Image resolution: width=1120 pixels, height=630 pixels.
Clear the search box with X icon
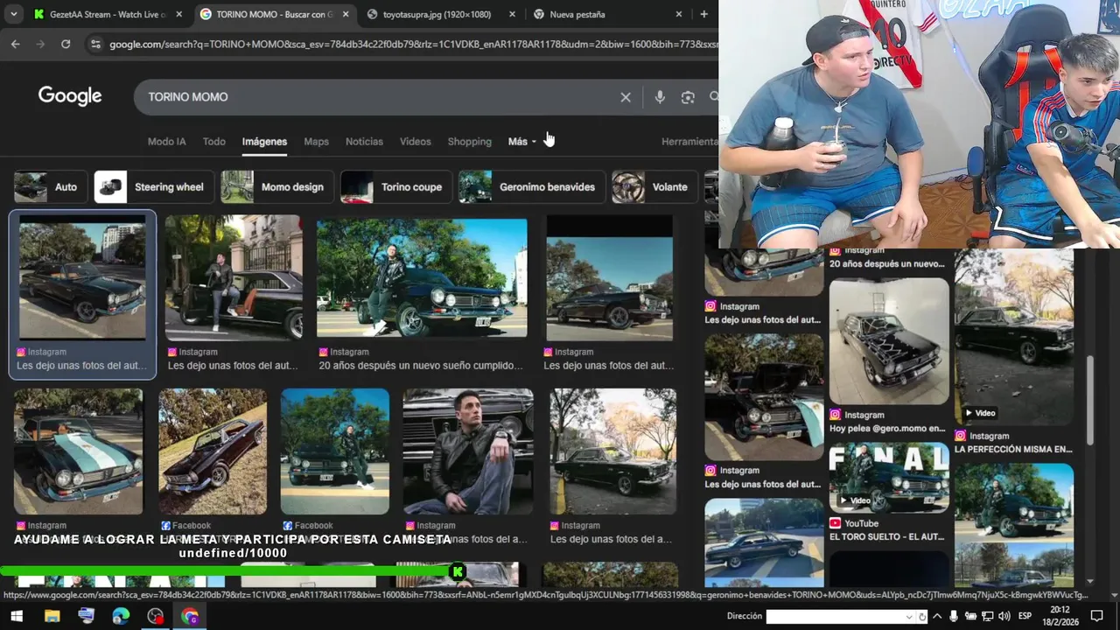point(626,97)
